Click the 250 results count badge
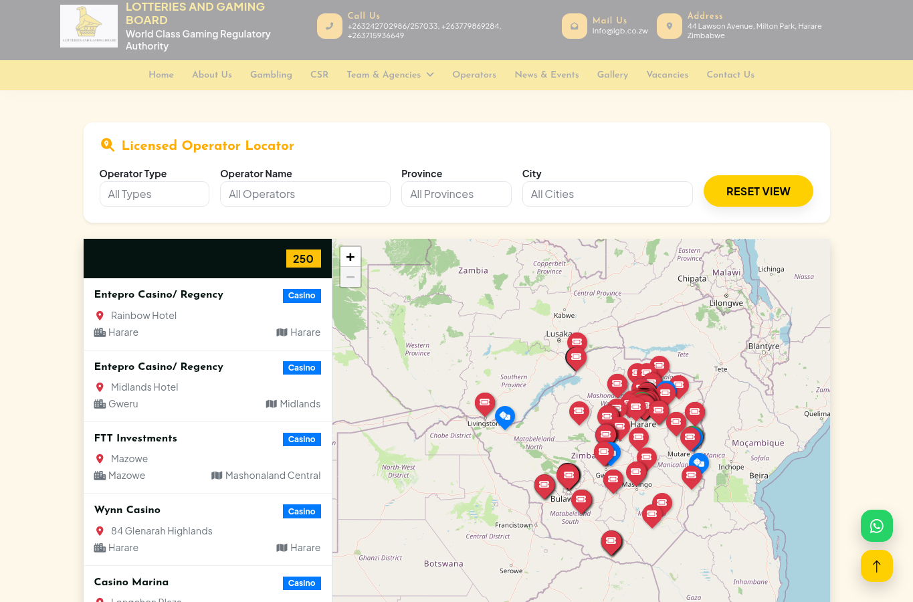The image size is (913, 602). tap(303, 259)
